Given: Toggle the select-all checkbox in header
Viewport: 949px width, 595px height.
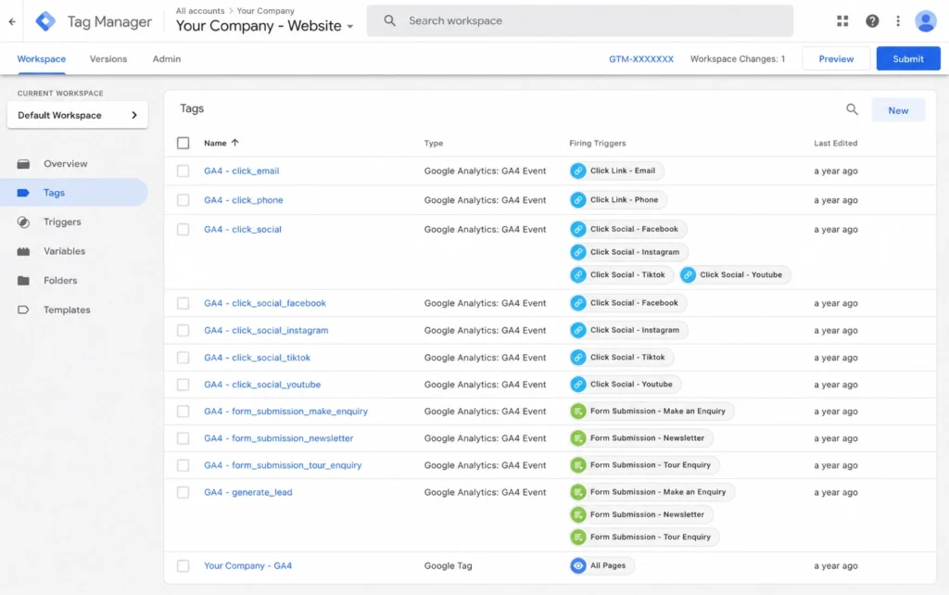Looking at the screenshot, I should (x=183, y=143).
